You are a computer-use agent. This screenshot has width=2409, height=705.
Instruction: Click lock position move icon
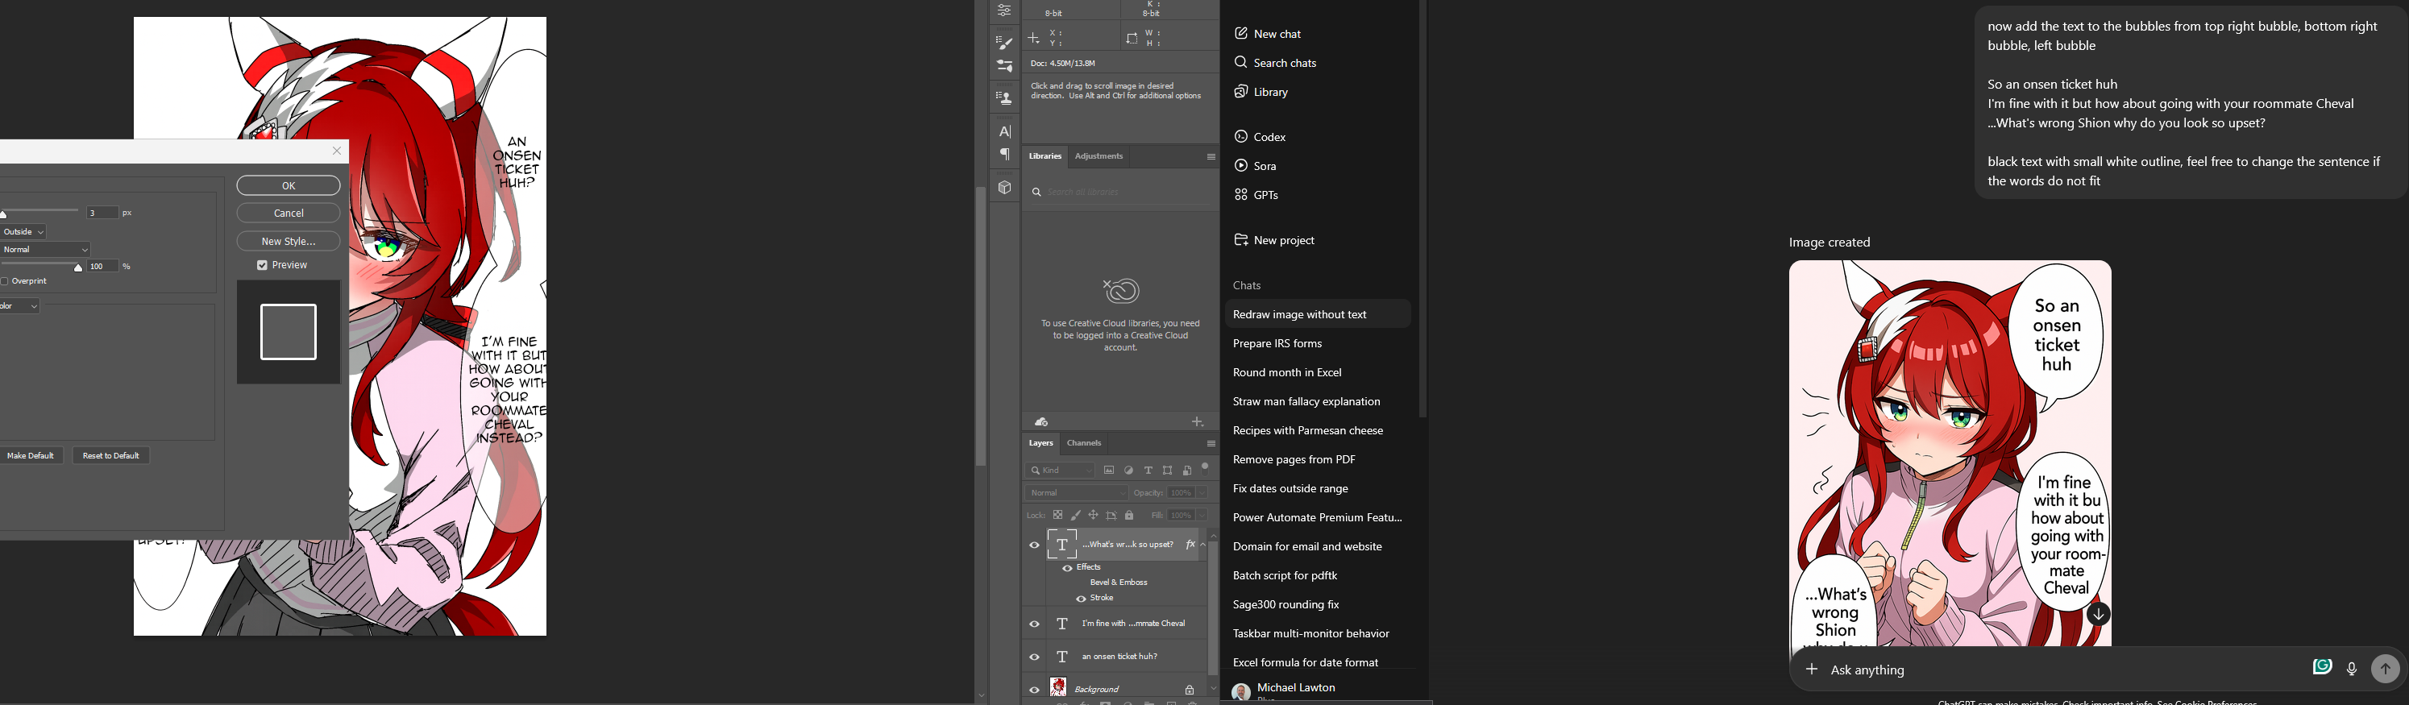[x=1093, y=515]
